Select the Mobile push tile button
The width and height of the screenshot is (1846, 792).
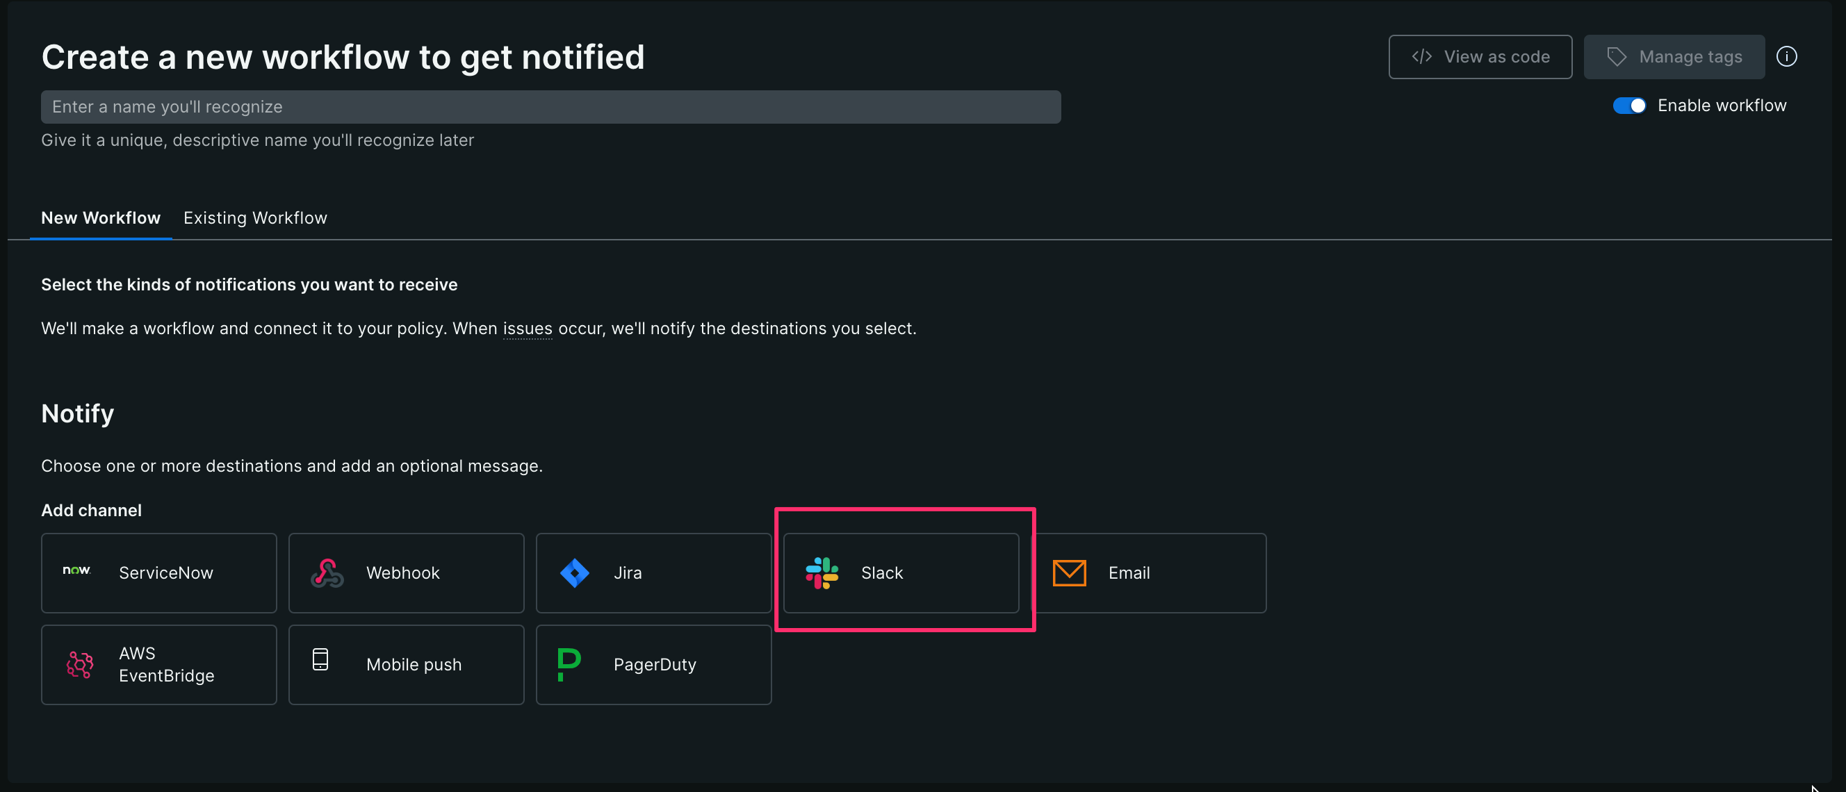406,665
